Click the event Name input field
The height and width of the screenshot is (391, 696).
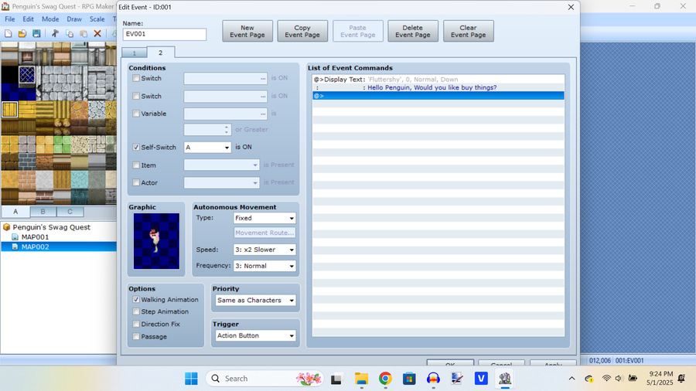[x=164, y=34]
